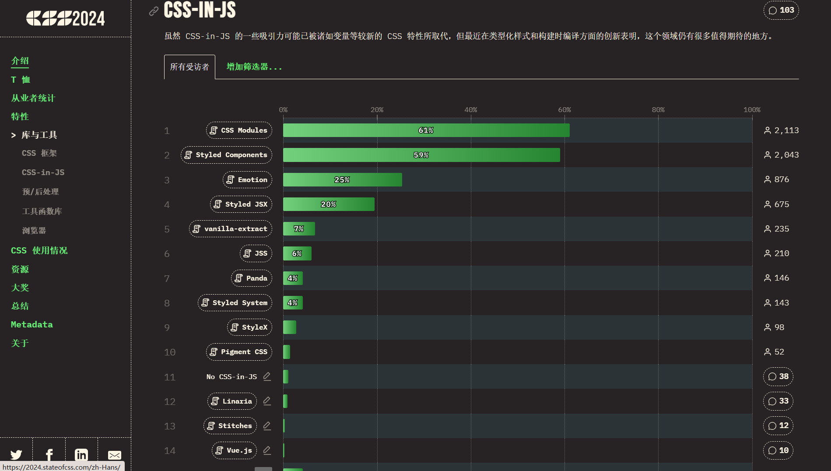831x471 pixels.
Task: Click the person icon beside 235
Action: coord(768,229)
